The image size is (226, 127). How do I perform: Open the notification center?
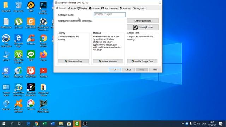tap(221, 123)
